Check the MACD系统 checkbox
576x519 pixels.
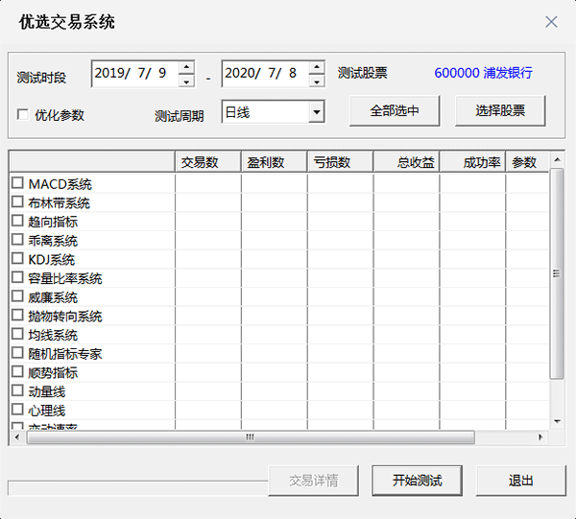coord(17,183)
